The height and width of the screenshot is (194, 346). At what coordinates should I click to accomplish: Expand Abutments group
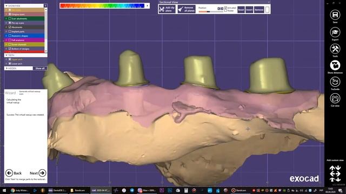6,27
